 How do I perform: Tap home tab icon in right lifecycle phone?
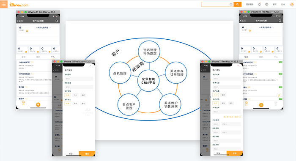[247, 103]
